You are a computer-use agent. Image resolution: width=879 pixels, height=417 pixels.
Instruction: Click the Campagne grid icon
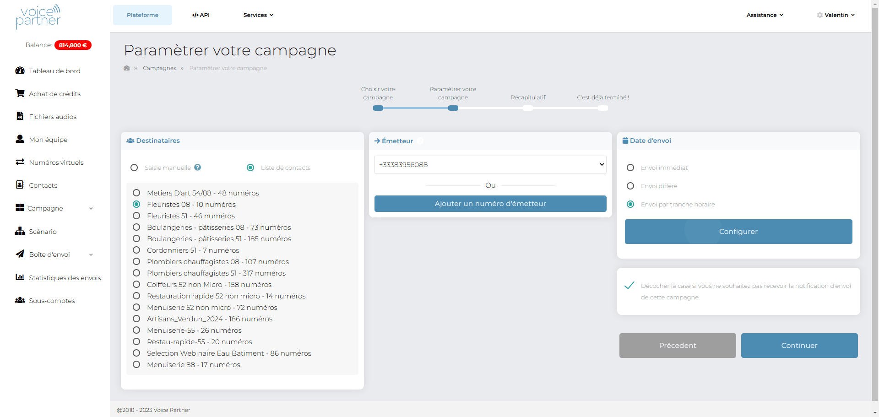(x=20, y=208)
